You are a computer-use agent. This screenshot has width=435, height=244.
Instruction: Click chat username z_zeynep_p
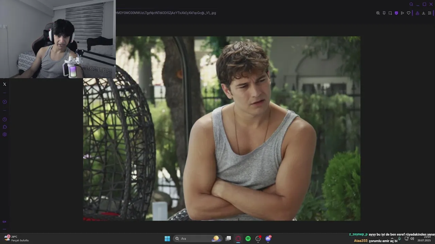358,235
